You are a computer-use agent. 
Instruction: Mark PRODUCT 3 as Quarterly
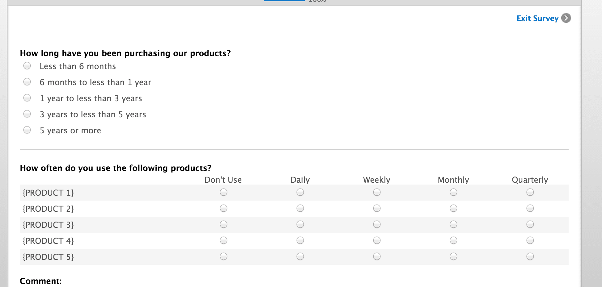click(530, 224)
